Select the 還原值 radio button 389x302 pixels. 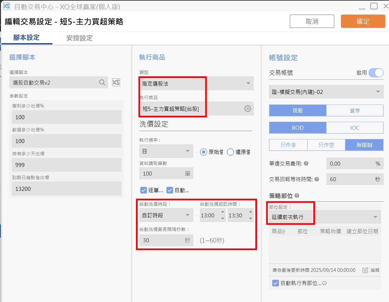point(230,152)
